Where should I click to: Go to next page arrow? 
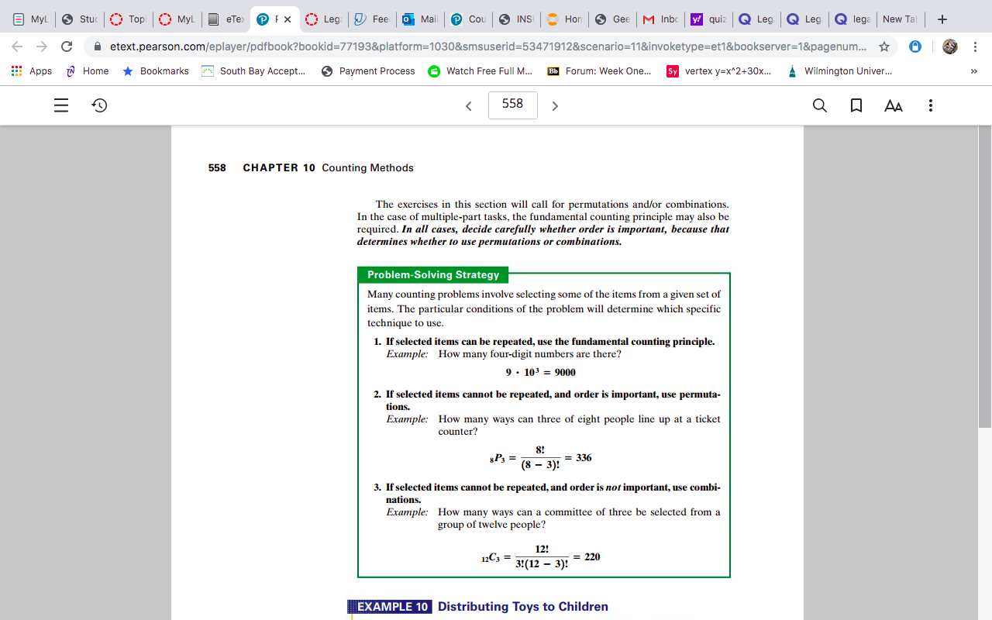555,106
